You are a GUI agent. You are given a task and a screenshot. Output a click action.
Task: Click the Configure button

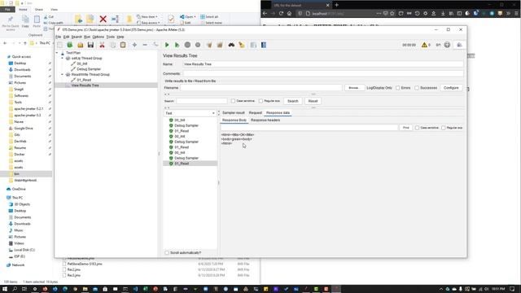(x=451, y=88)
